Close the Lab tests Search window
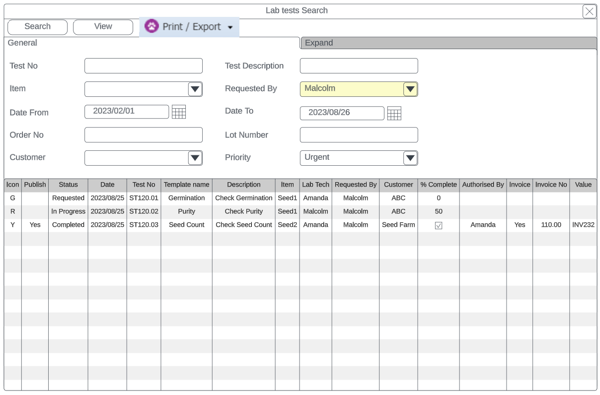This screenshot has height=395, width=600. (589, 11)
